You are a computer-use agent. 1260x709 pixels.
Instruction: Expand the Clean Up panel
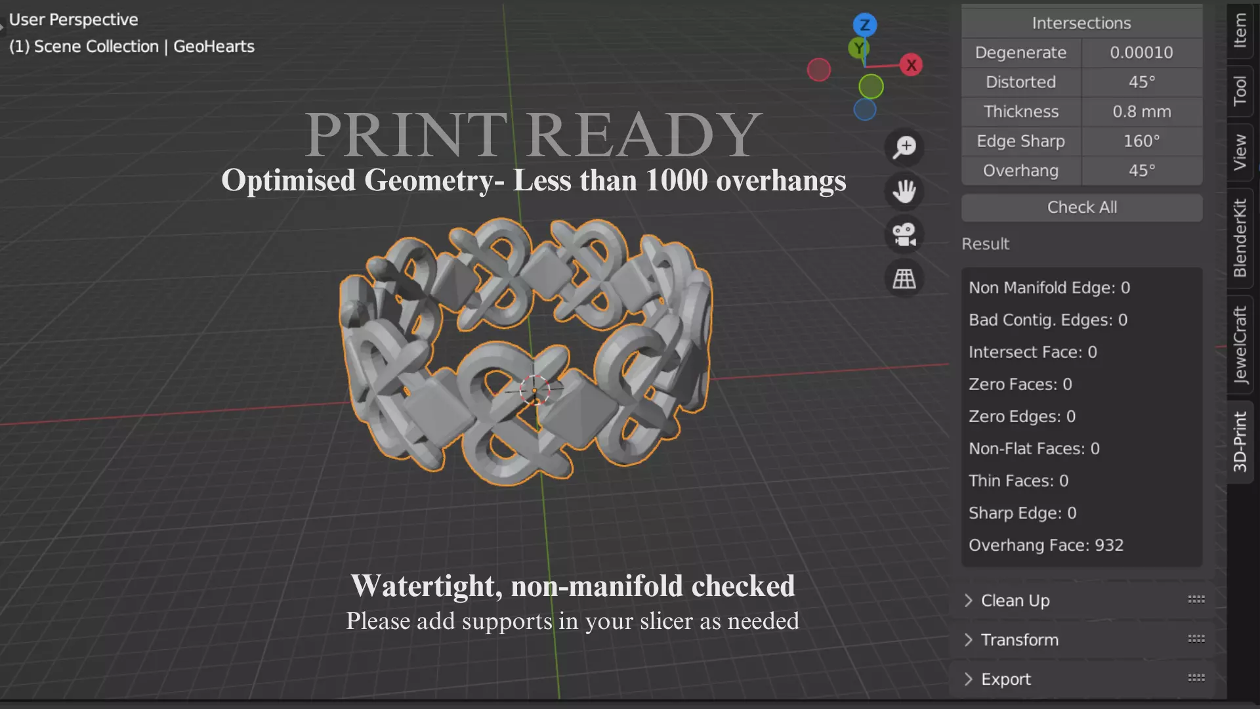(1015, 600)
